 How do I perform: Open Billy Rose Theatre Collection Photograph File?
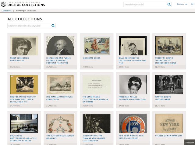[132, 60]
